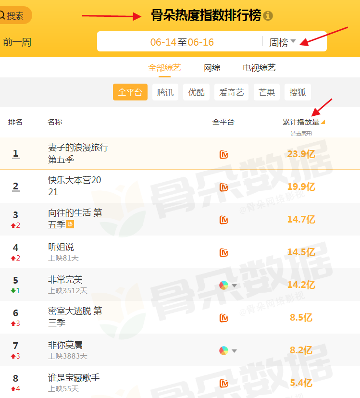Viewport: 360px width, 398px height.
Task: Click 8.2亿 play count value
Action: click(x=301, y=350)
